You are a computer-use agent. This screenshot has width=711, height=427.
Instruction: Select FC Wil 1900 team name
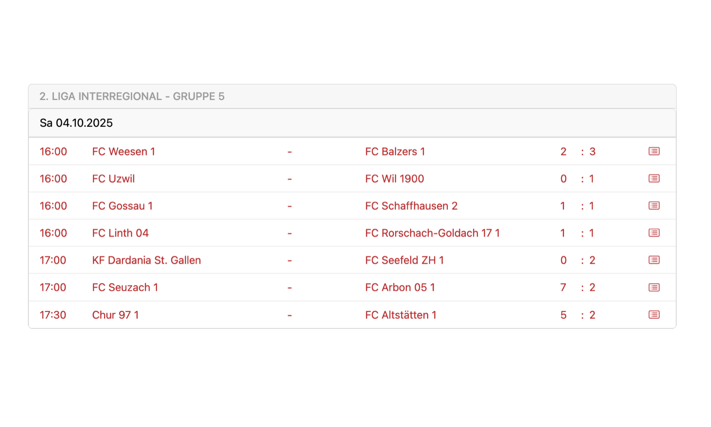tap(394, 179)
